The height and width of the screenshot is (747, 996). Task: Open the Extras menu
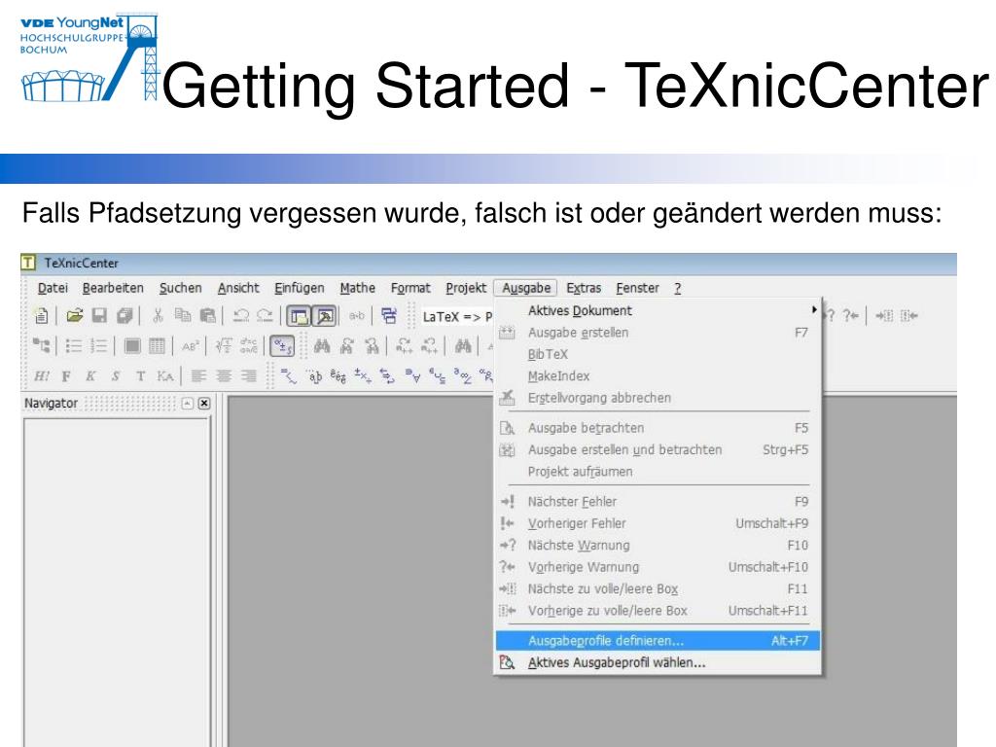coord(584,288)
